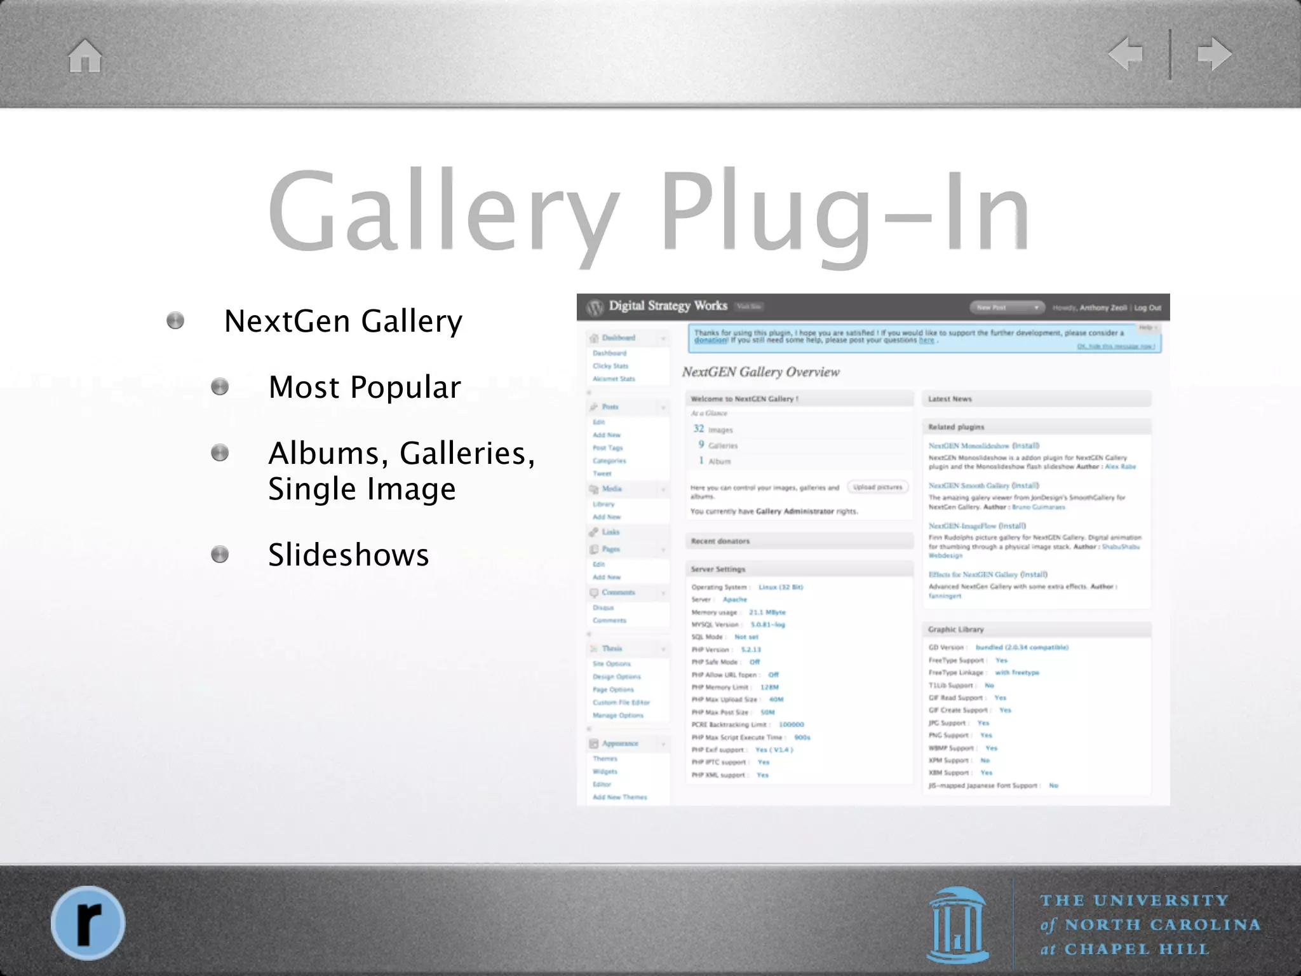Image resolution: width=1301 pixels, height=976 pixels.
Task: Click the Comments menu bubble icon
Action: (595, 592)
